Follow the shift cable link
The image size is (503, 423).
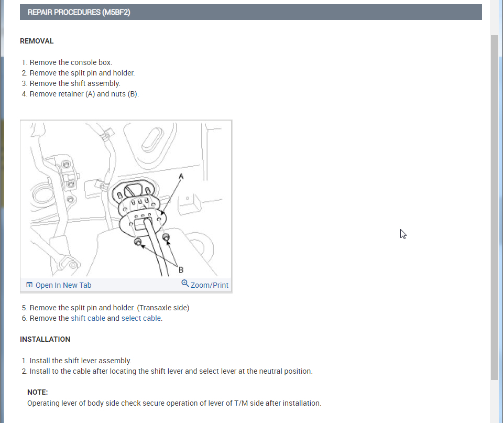(x=88, y=318)
